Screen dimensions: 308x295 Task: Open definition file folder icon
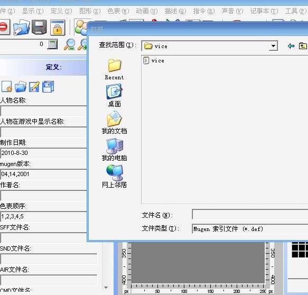[x=21, y=87]
